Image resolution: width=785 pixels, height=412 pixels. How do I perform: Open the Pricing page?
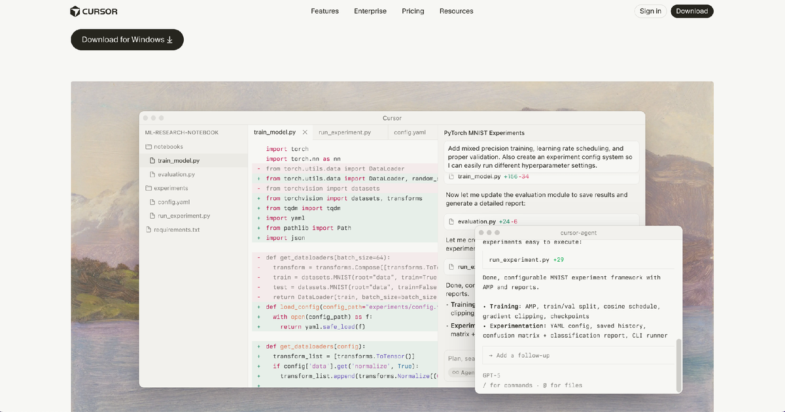pyautogui.click(x=413, y=11)
